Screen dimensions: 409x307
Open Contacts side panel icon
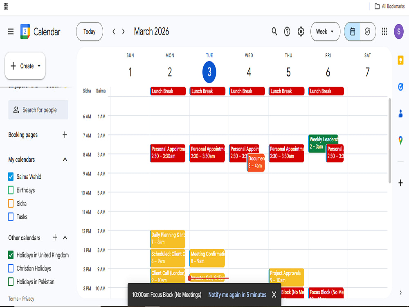(x=400, y=113)
